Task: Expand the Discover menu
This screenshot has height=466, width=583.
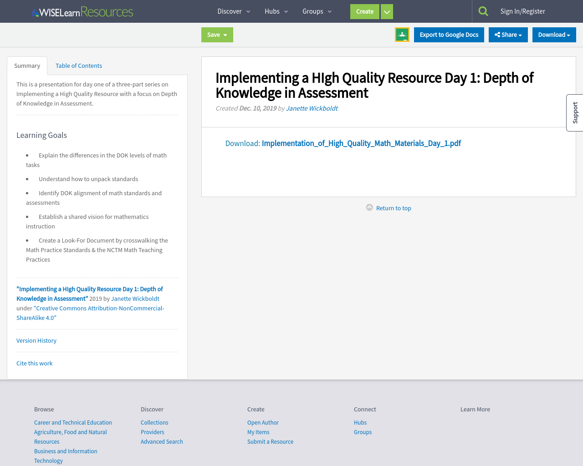Action: click(234, 11)
